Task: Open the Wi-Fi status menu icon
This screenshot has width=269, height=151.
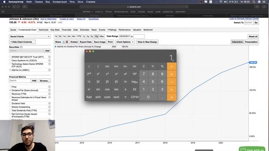Action: tap(221, 2)
